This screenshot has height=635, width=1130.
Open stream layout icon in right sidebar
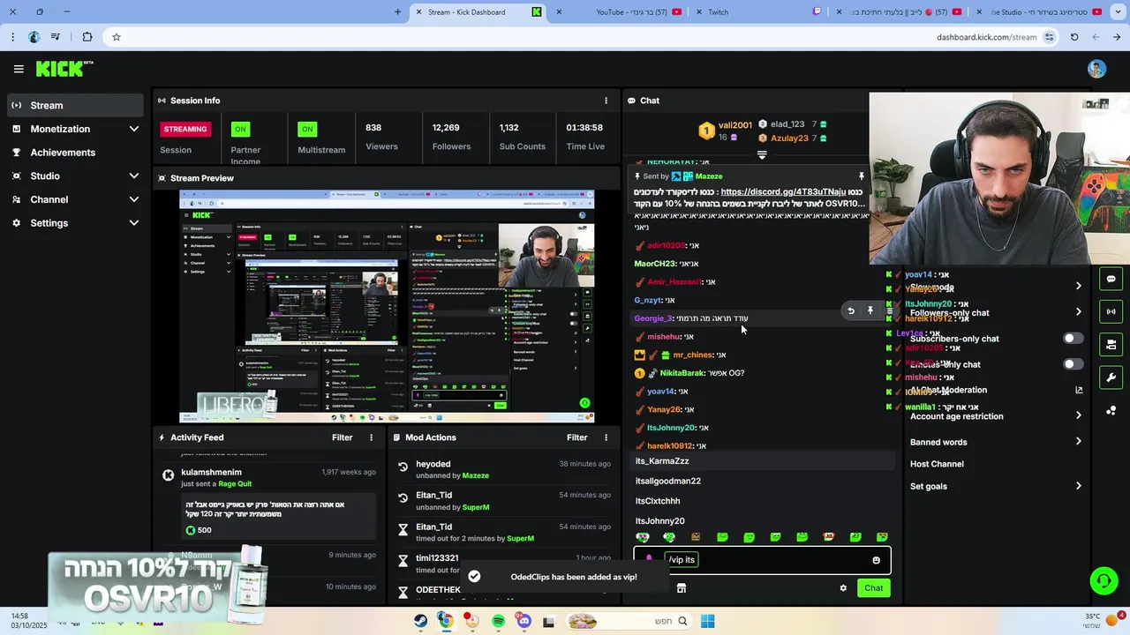1111,344
